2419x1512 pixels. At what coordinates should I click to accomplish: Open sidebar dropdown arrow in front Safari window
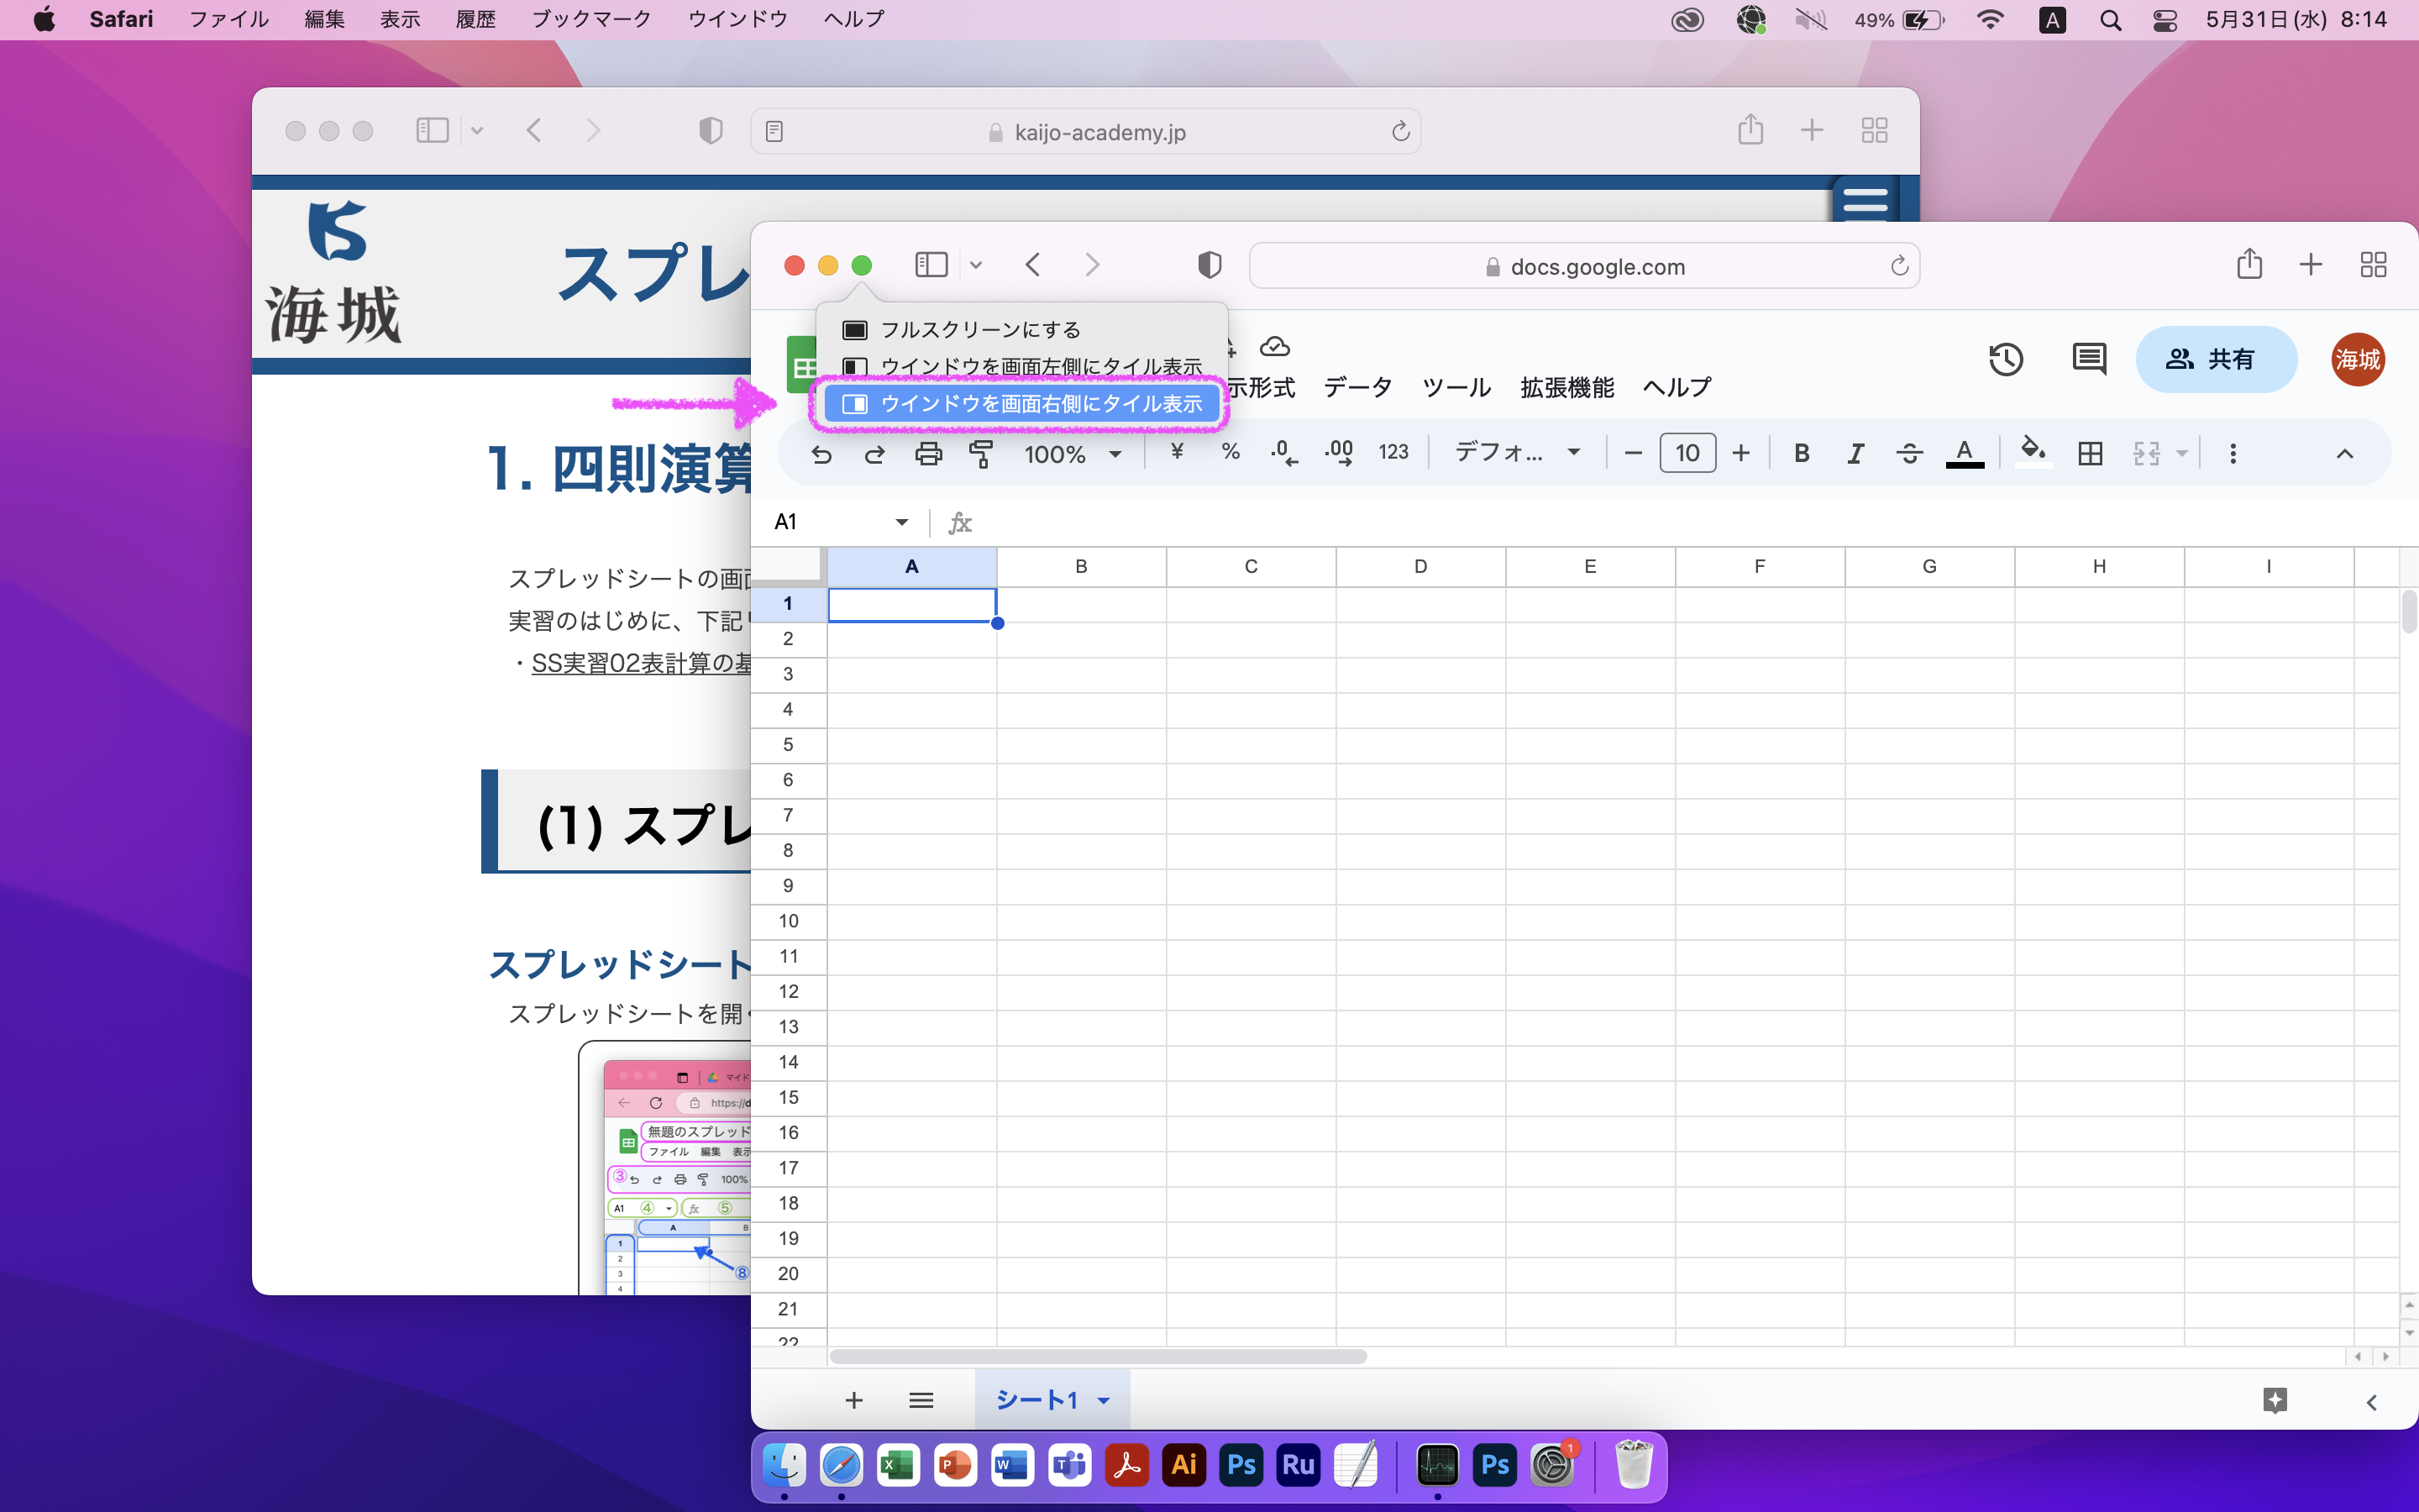[976, 265]
